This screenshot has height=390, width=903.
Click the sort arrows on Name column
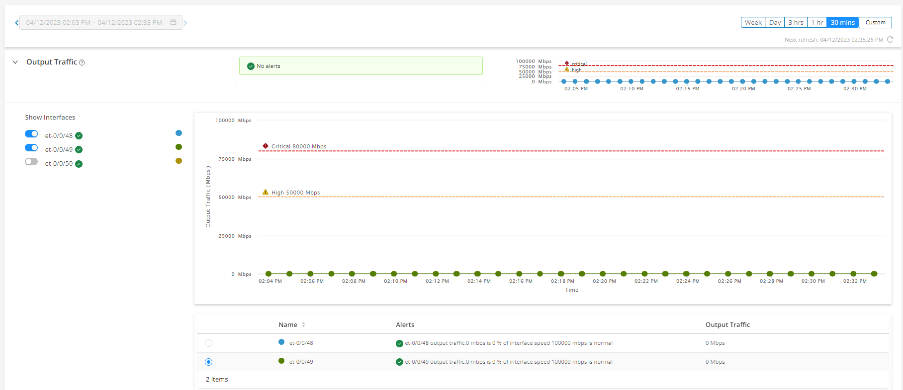pyautogui.click(x=303, y=325)
